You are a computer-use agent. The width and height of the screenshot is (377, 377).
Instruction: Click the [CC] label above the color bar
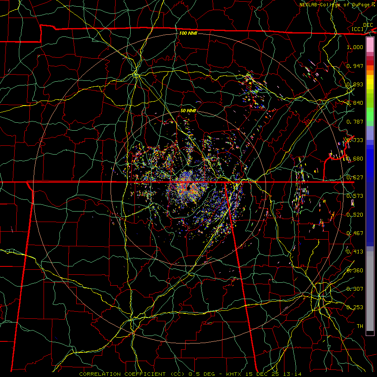(x=358, y=29)
